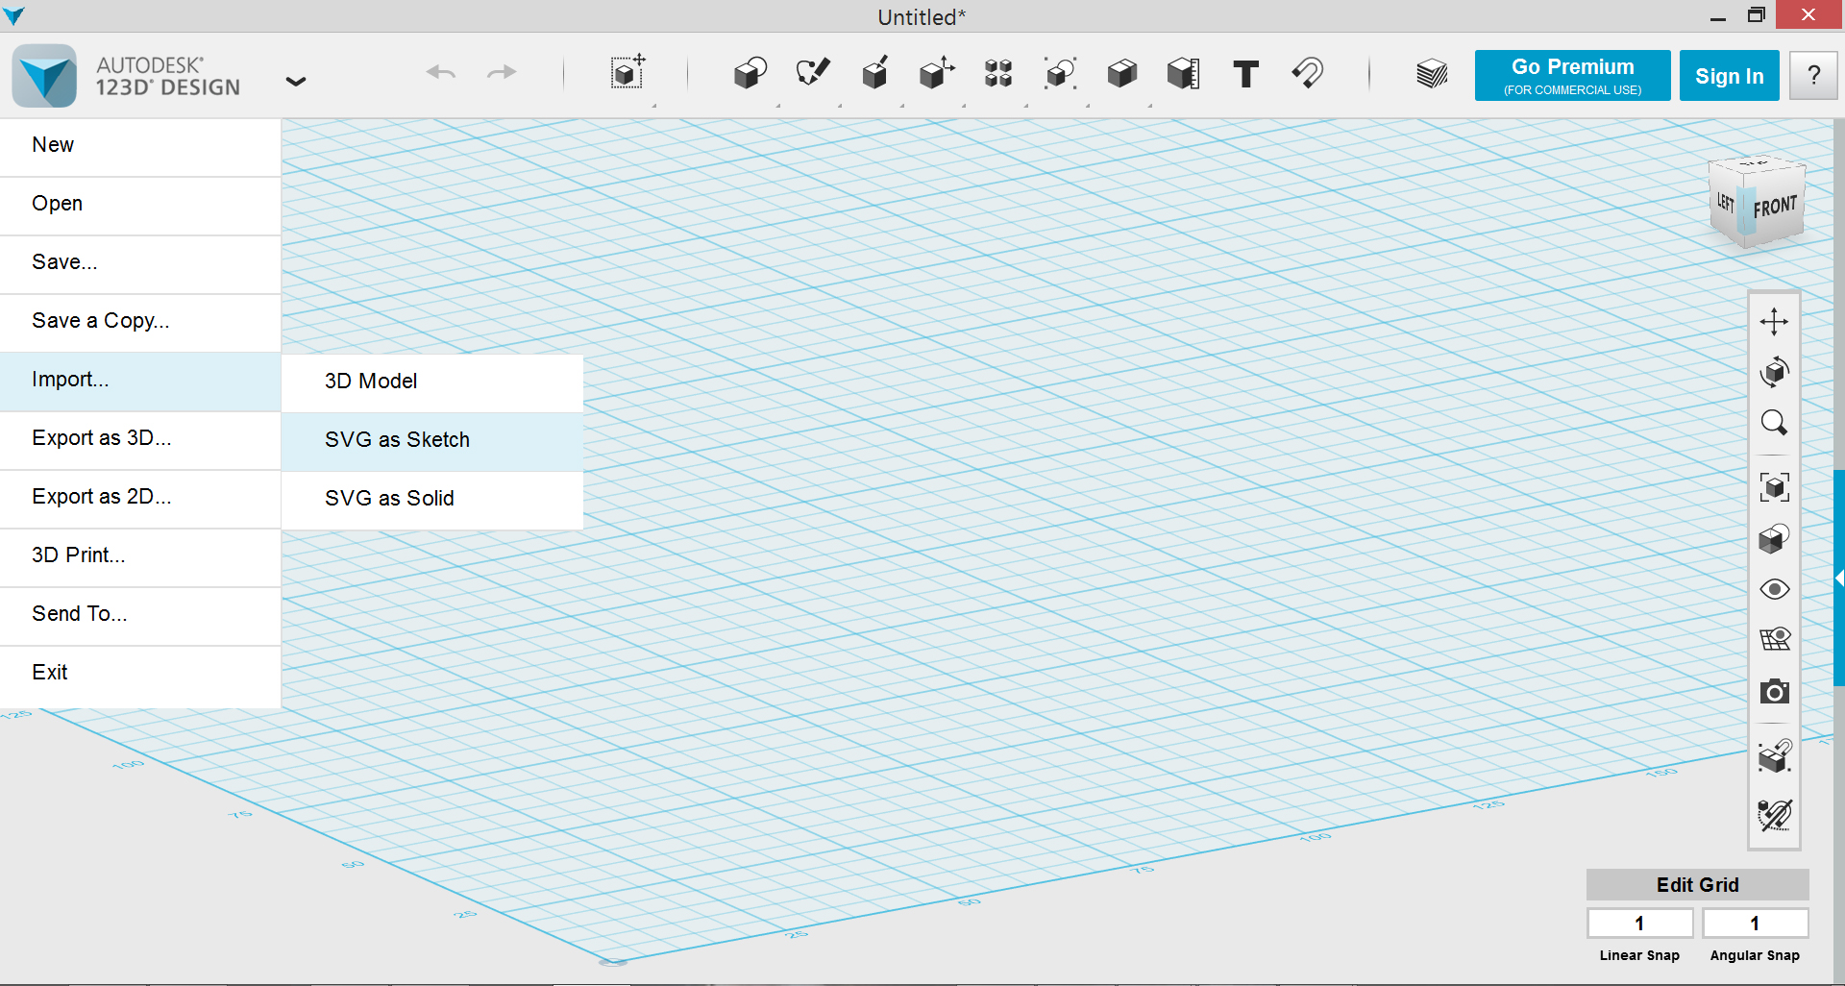Click the Go Premium button
Screen dimensions: 1845x986
(1572, 76)
